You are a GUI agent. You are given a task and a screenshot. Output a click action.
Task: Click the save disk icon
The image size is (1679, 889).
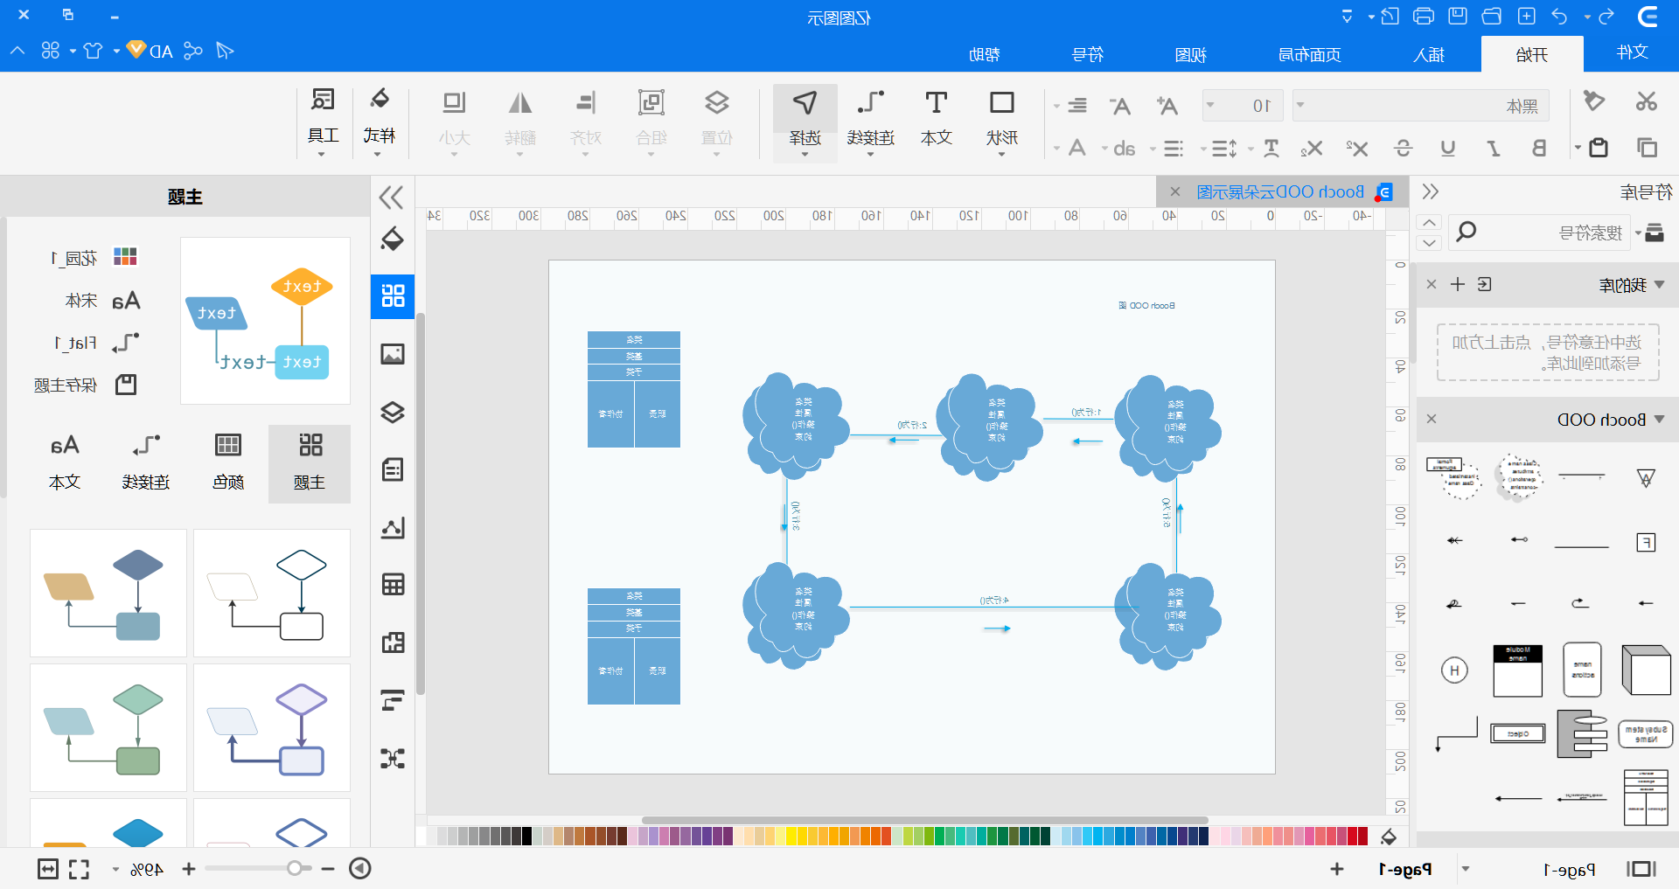tap(1457, 16)
